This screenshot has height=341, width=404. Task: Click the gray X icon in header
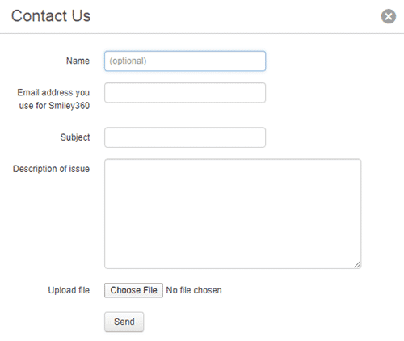point(389,16)
